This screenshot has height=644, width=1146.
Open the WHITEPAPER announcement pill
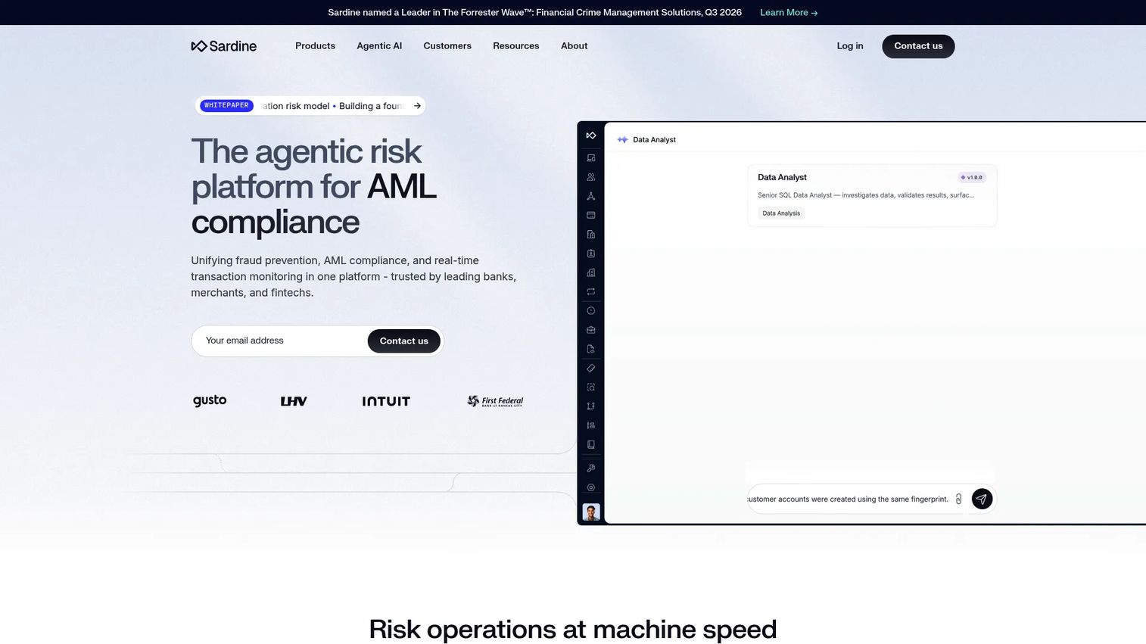pyautogui.click(x=310, y=106)
